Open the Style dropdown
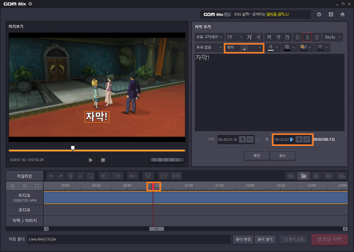 332,37
